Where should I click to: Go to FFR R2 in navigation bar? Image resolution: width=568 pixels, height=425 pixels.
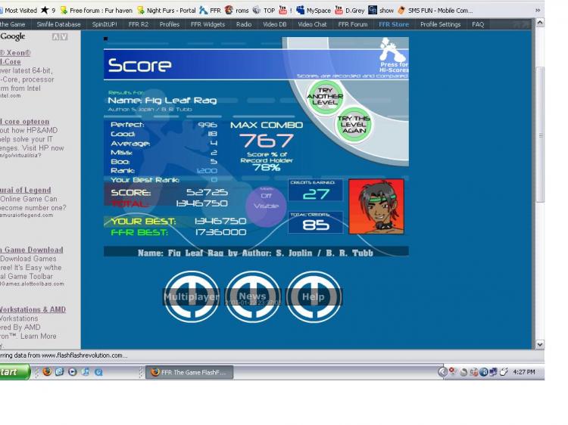click(x=139, y=24)
